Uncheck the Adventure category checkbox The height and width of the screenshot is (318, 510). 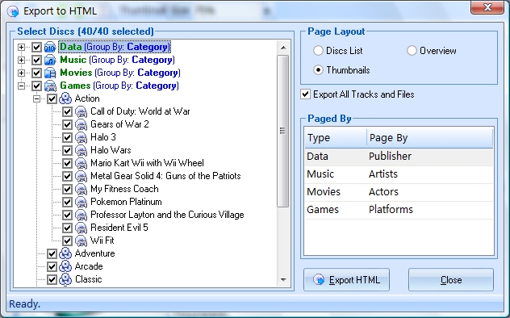pyautogui.click(x=52, y=253)
